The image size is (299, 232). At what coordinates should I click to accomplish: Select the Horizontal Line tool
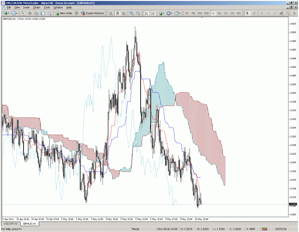pos(268,13)
